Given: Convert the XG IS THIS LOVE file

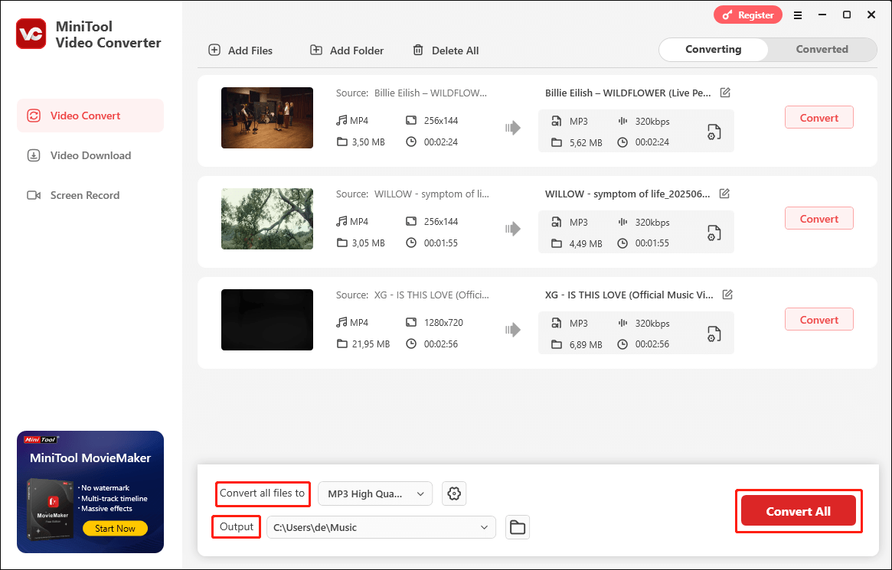Looking at the screenshot, I should 819,319.
